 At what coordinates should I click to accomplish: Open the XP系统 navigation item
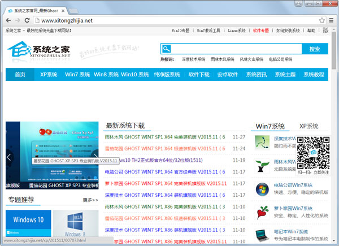click(49, 75)
